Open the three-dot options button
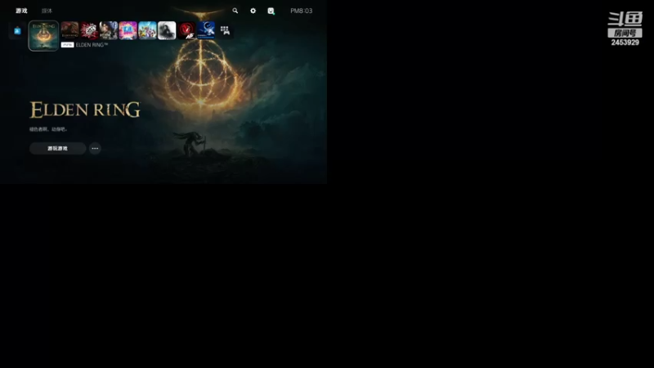 [x=95, y=149]
